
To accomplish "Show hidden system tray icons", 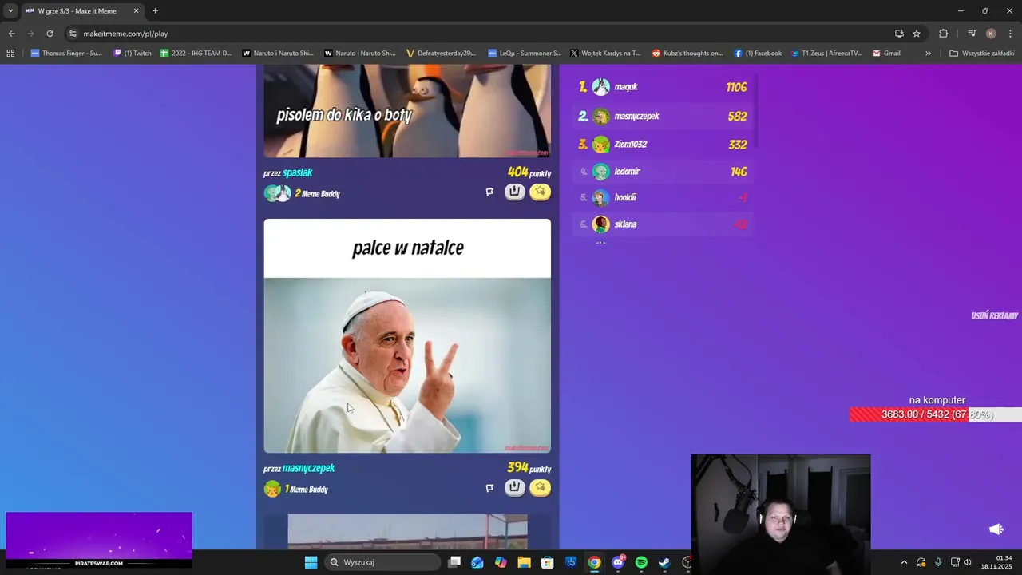I will (x=904, y=562).
